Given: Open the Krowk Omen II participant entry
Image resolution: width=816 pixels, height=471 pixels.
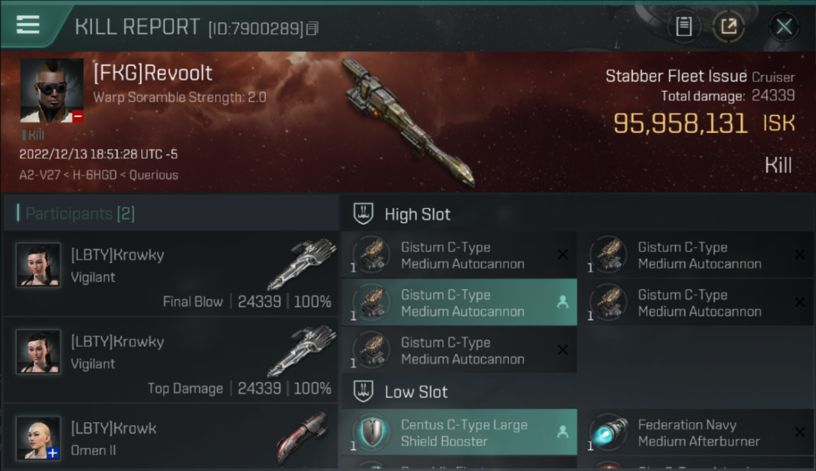Looking at the screenshot, I should (x=171, y=438).
